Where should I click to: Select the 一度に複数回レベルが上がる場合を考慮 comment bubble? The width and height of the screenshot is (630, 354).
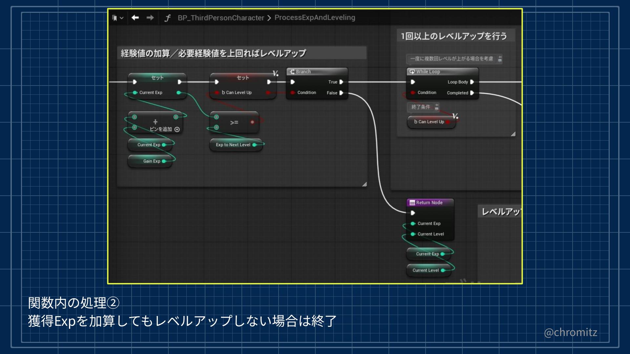pyautogui.click(x=451, y=59)
